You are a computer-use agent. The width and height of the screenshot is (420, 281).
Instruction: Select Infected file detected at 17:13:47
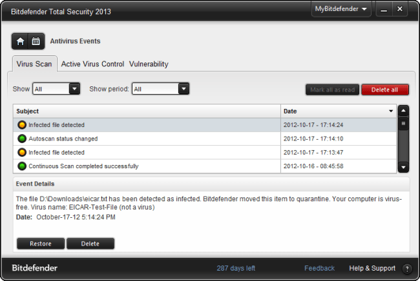[205, 152]
